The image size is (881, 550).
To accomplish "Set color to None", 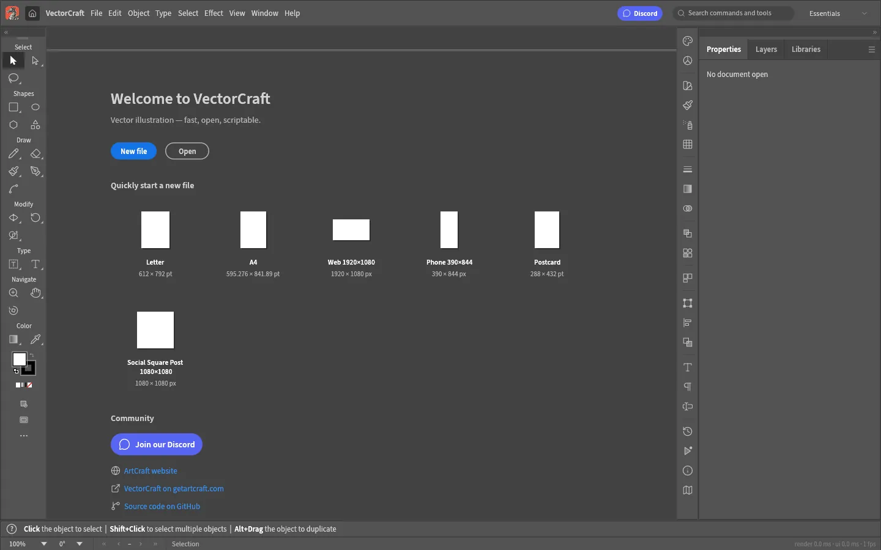I will coord(29,385).
